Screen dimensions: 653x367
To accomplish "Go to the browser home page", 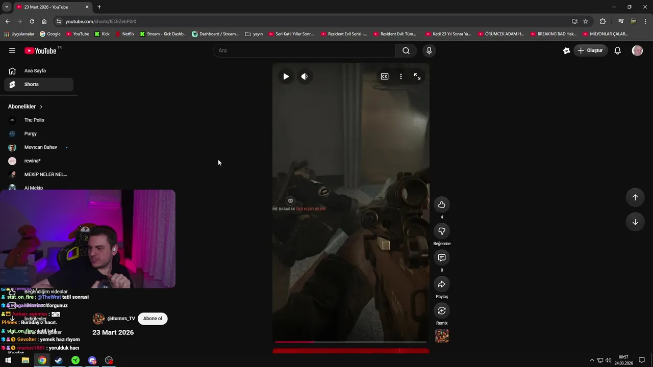I will (44, 21).
